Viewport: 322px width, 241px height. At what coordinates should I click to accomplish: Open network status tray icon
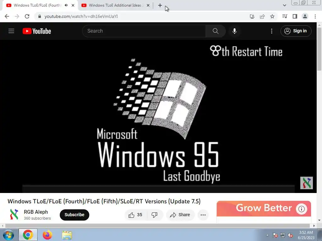[x=283, y=235]
